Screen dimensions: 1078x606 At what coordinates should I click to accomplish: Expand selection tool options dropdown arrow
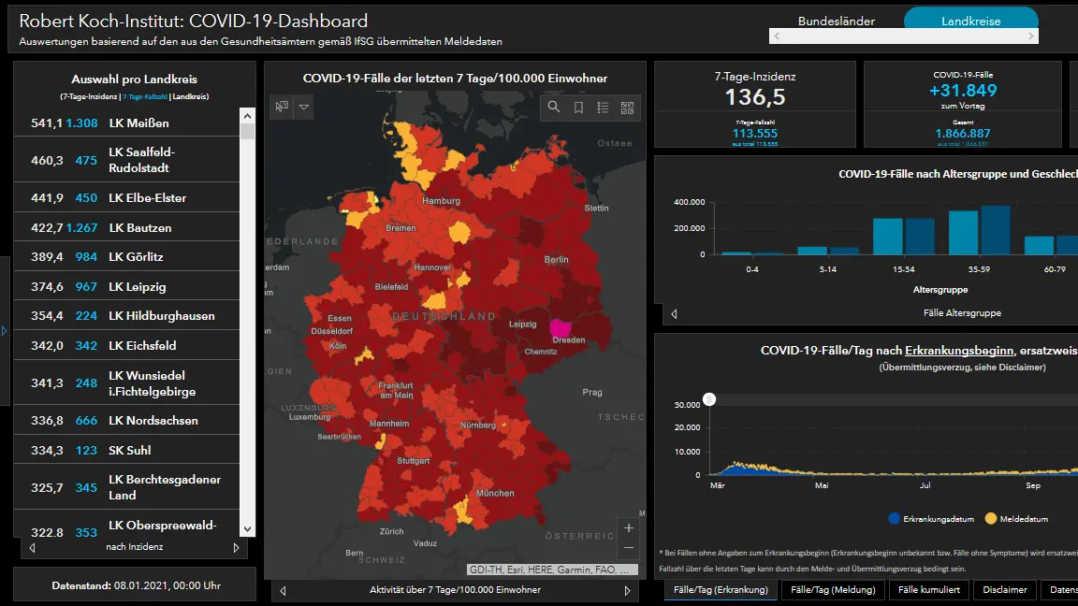click(x=304, y=108)
